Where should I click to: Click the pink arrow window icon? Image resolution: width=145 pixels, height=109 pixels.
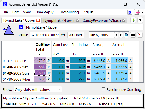137,12
